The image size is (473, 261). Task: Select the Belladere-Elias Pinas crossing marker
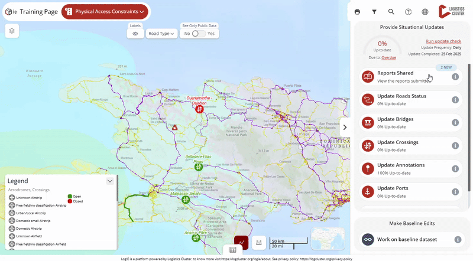[198, 167]
